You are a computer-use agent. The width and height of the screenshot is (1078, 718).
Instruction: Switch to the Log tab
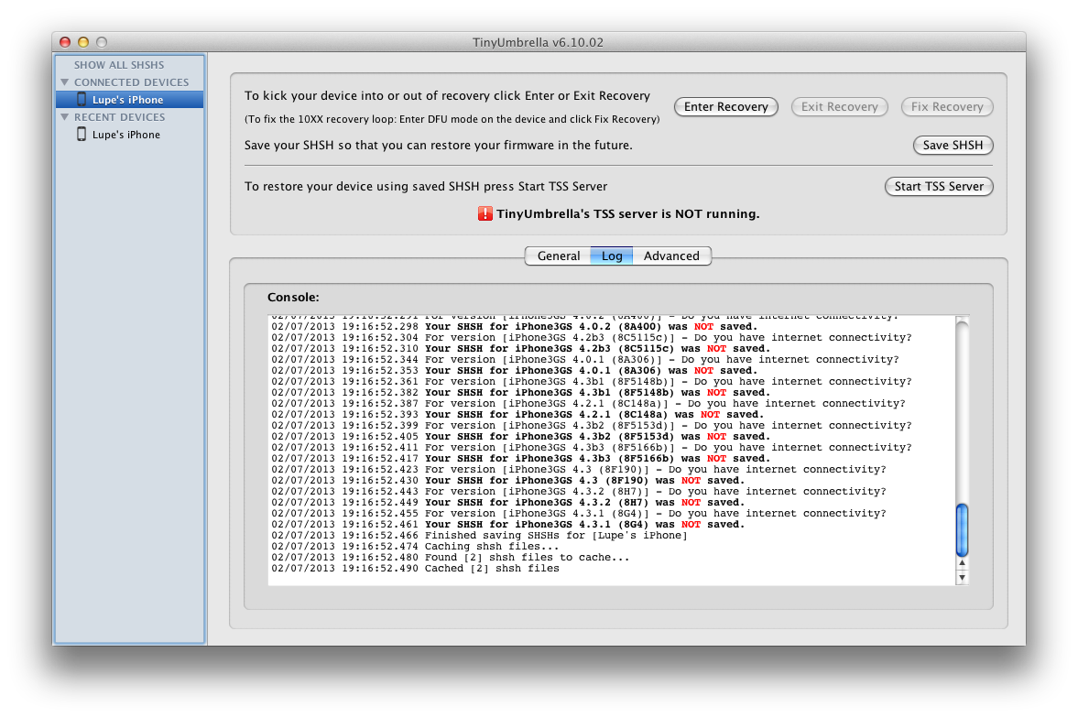click(612, 256)
